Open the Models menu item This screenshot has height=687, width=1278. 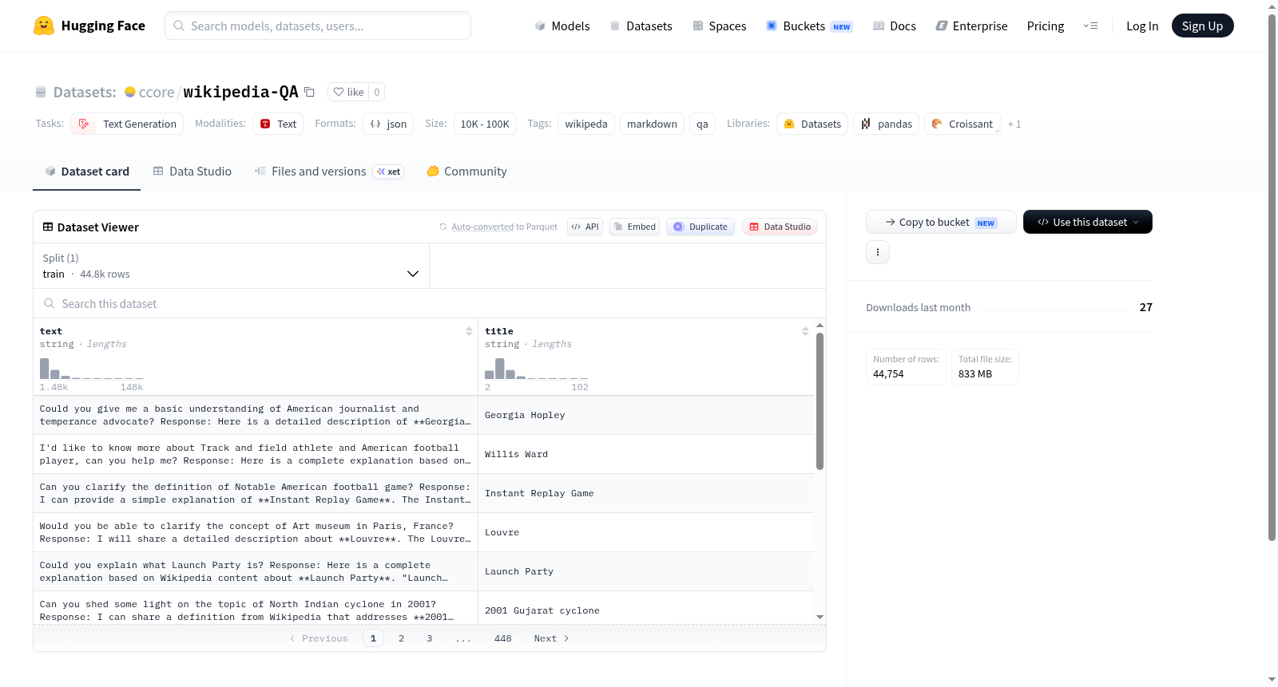click(x=562, y=26)
